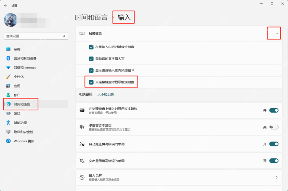Uncheck 未连接键盘时显示触摸键盘

pyautogui.click(x=91, y=82)
